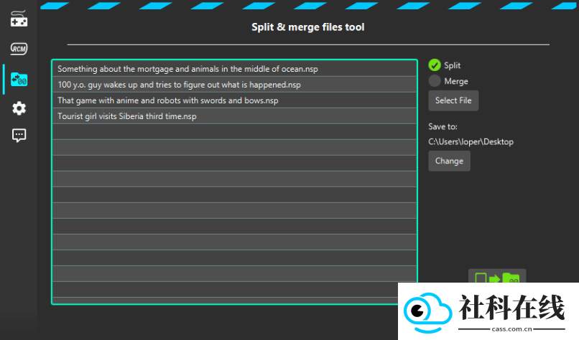Click the Select File button
The image size is (579, 340).
453,100
